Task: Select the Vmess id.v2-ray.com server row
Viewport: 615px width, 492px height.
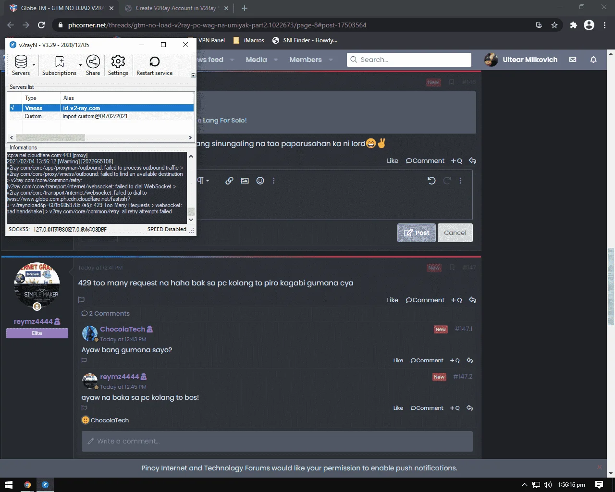Action: (x=101, y=108)
